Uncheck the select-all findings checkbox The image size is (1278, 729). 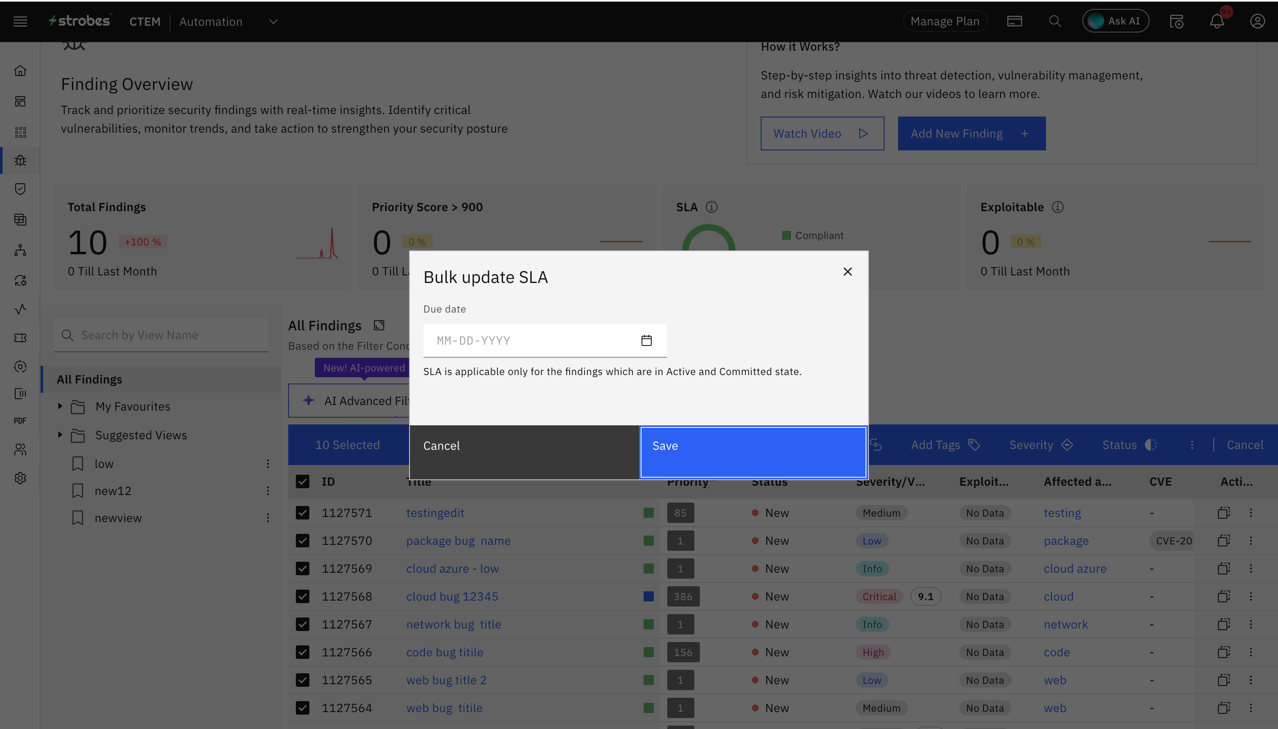coord(303,481)
